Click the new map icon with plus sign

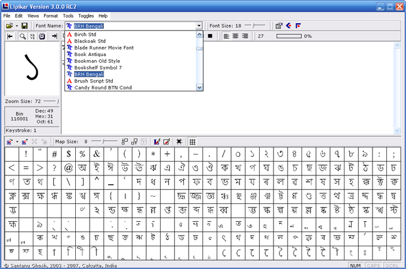click(x=25, y=142)
